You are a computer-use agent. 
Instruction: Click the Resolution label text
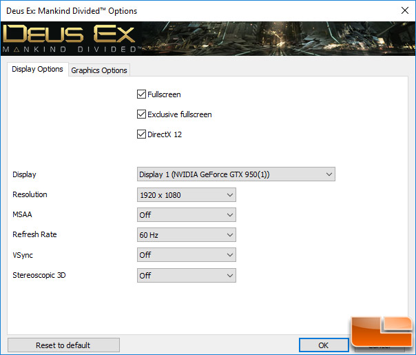pos(30,194)
